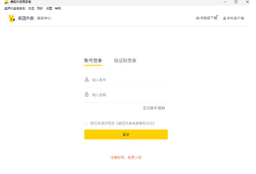Switch to the 账号登录 tab
The height and width of the screenshot is (174, 256).
93,60
